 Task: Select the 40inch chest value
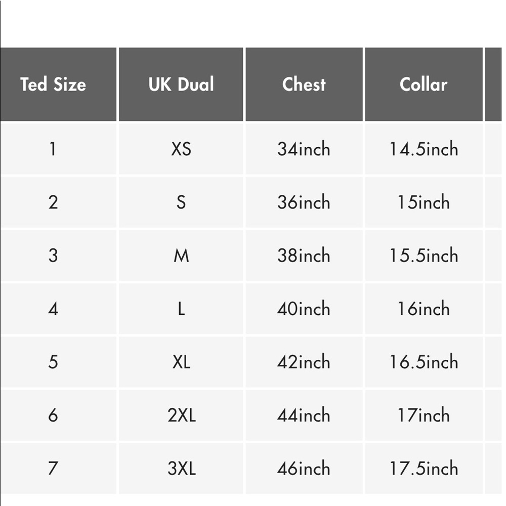(304, 309)
